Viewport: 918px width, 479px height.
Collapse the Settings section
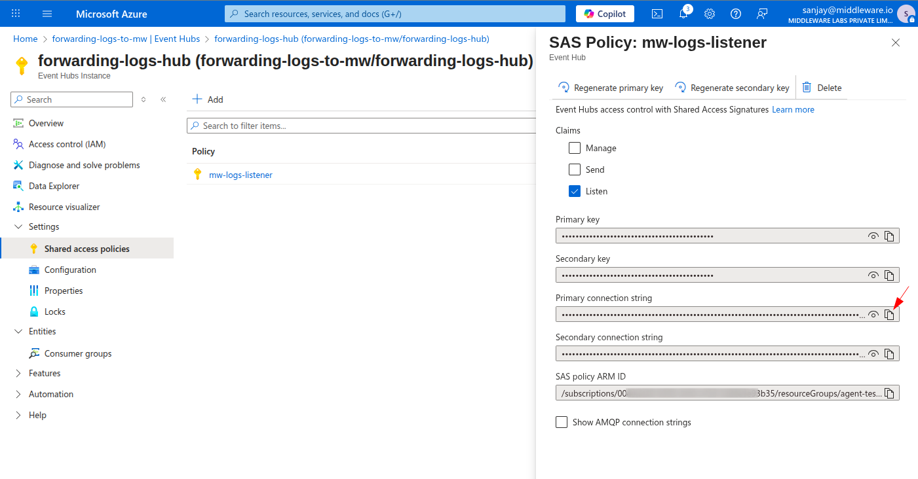pos(18,226)
